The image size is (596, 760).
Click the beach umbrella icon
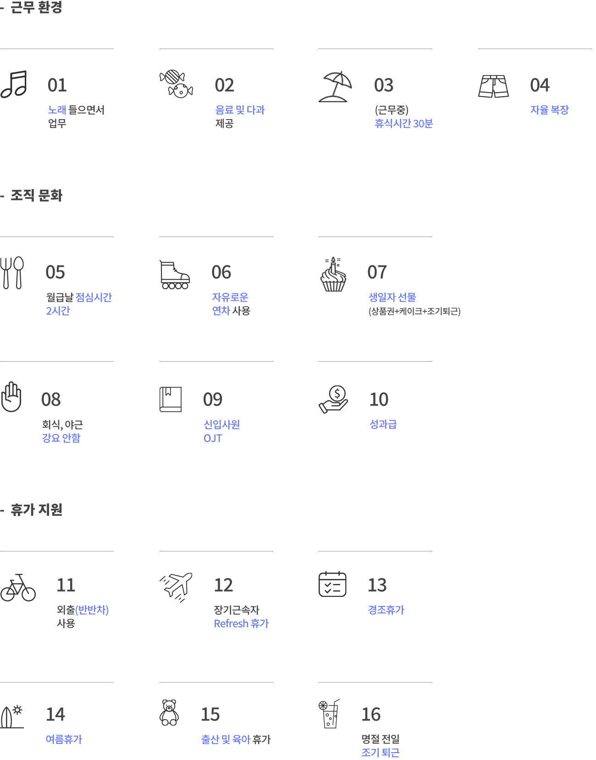335,87
